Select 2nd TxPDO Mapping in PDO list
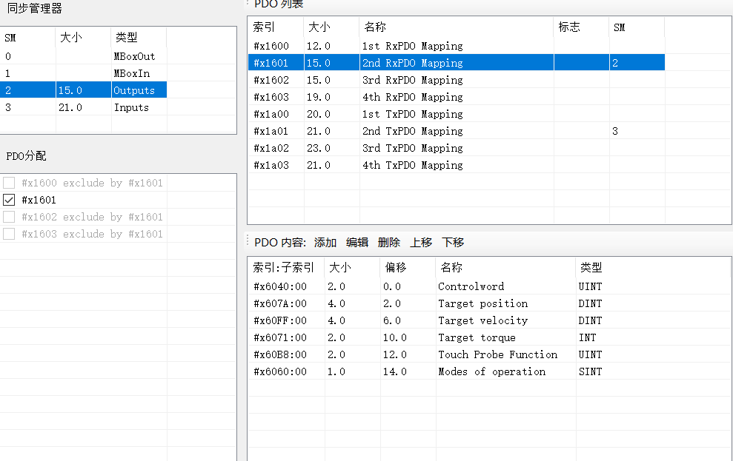 (x=412, y=131)
